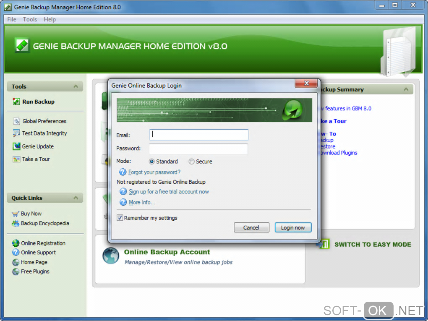Screen dimensions: 428x321
Task: Open the More Info link
Action: tap(142, 202)
